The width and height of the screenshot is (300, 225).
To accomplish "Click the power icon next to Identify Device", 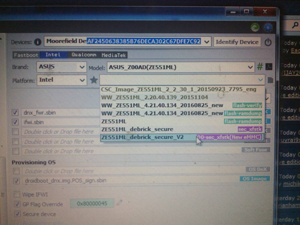I will (268, 42).
